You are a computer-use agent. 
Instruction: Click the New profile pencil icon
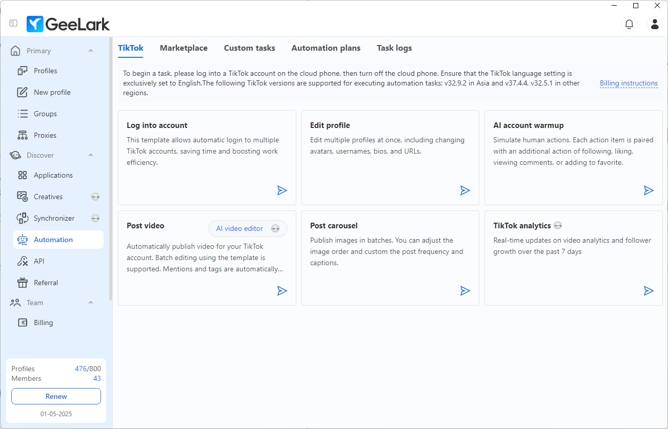pyautogui.click(x=23, y=92)
